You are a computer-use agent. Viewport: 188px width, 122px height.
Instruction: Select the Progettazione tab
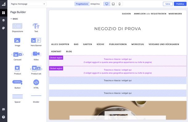tap(82, 4)
